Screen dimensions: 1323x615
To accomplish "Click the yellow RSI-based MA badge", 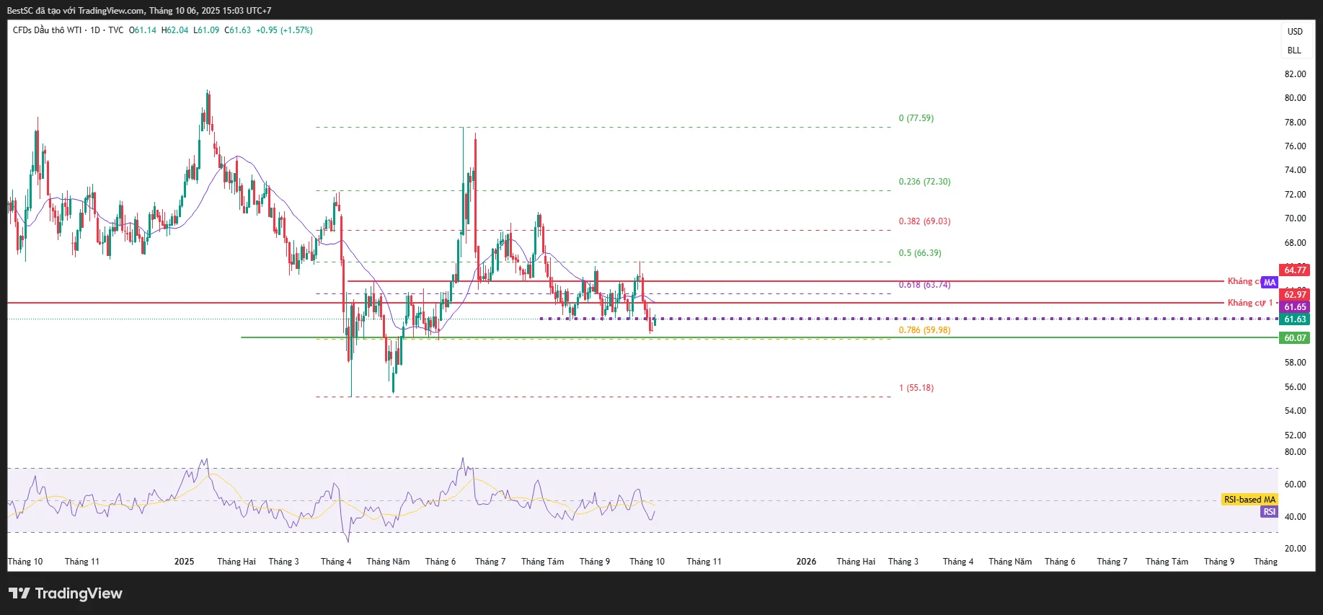I will tap(1249, 500).
